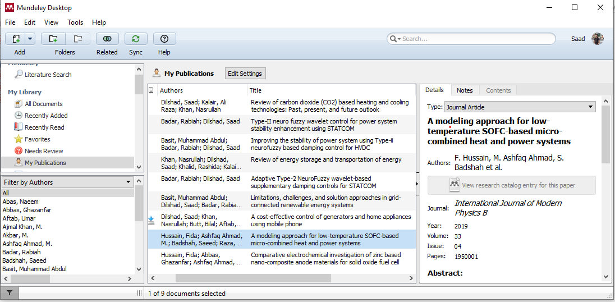The height and width of the screenshot is (302, 615).
Task: Select Adaptive Type-2 NeuroFuzzy STATCOM paper
Action: pyautogui.click(x=282, y=182)
